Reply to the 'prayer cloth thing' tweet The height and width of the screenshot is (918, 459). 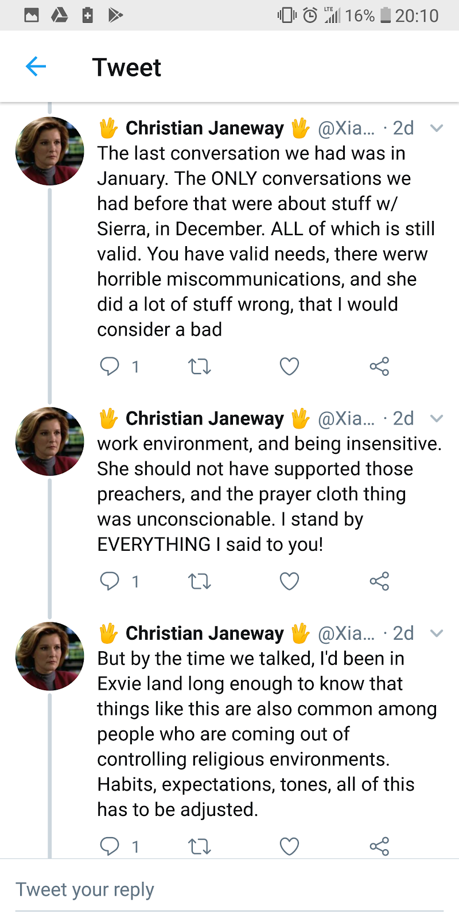tap(110, 581)
